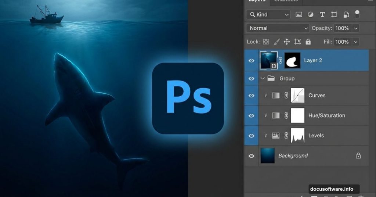Viewport: 376px width, 197px height.
Task: Click link icon between Layer 2 thumbnails
Action: pyautogui.click(x=281, y=61)
